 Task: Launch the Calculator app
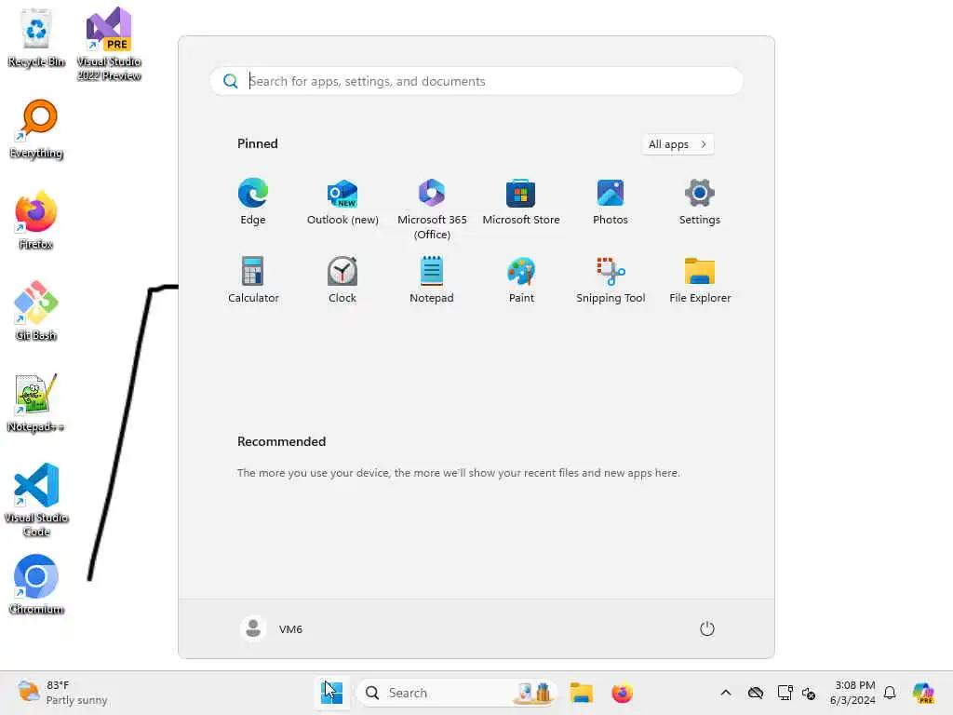253,279
